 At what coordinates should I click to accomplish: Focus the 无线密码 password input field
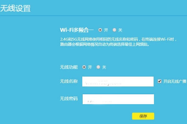(x=118, y=99)
